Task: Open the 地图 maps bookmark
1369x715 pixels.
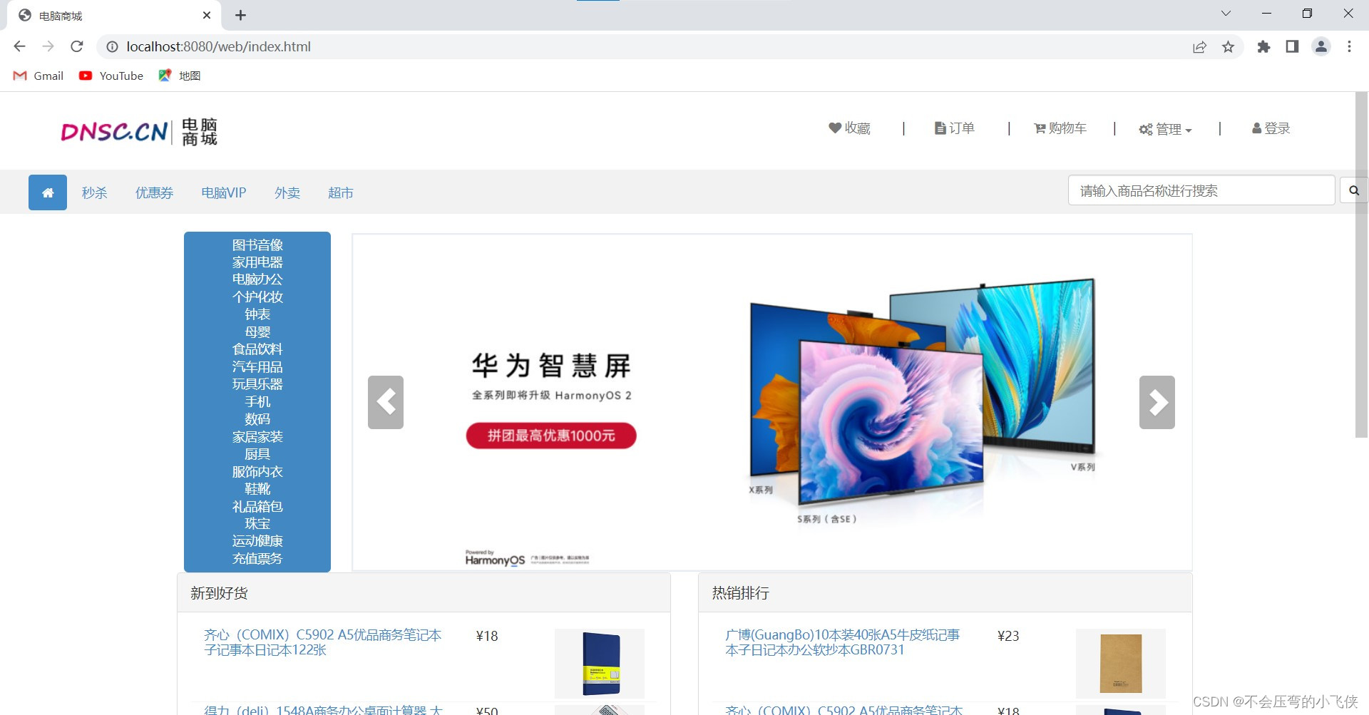Action: pyautogui.click(x=180, y=76)
